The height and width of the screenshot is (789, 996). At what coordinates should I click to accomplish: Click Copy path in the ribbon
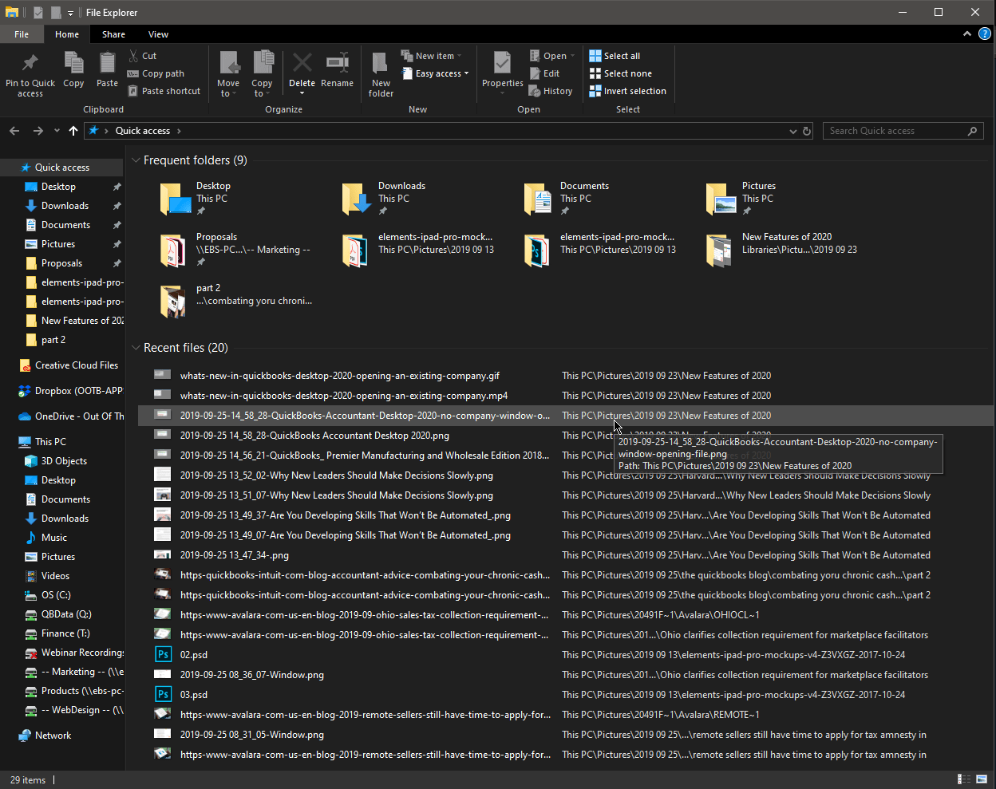click(156, 73)
